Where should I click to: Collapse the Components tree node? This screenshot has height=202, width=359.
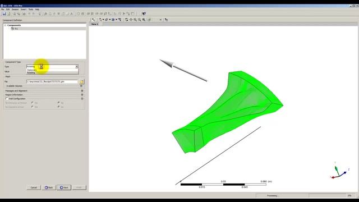[5, 25]
